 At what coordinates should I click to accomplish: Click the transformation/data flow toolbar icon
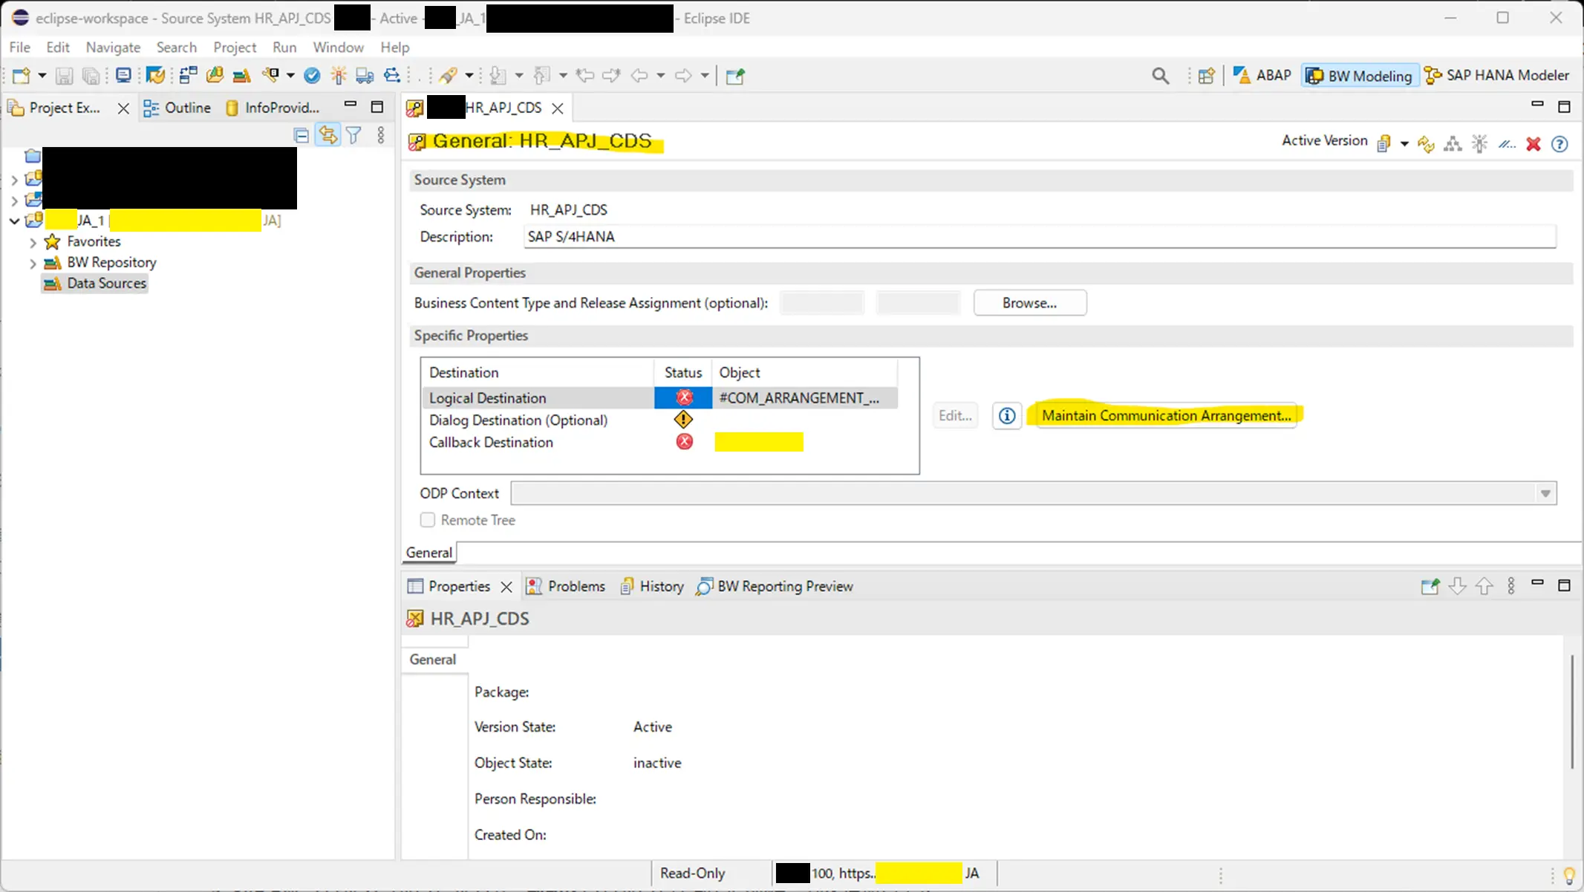[x=188, y=75]
